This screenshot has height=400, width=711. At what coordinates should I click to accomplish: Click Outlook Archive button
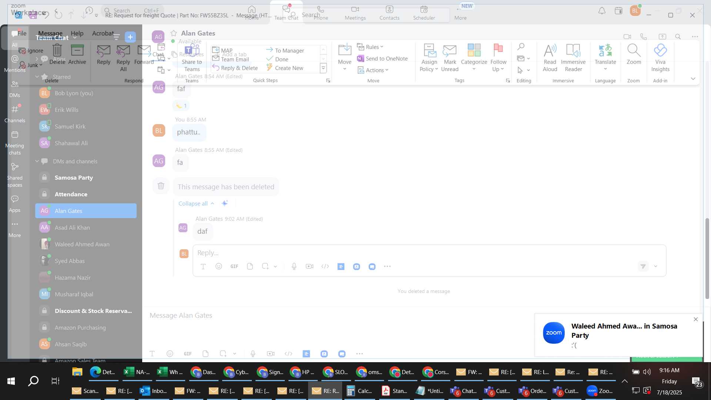tap(77, 54)
